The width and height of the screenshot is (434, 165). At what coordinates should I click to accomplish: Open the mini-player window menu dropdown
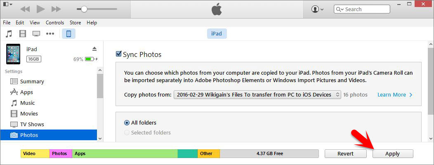click(x=7, y=4)
